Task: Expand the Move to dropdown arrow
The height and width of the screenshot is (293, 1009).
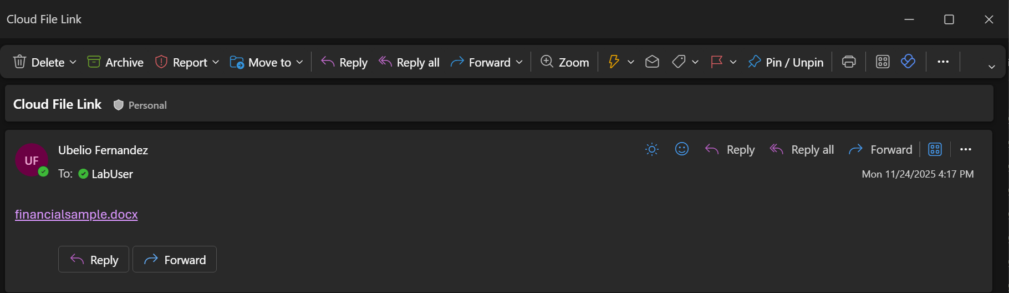Action: tap(300, 62)
